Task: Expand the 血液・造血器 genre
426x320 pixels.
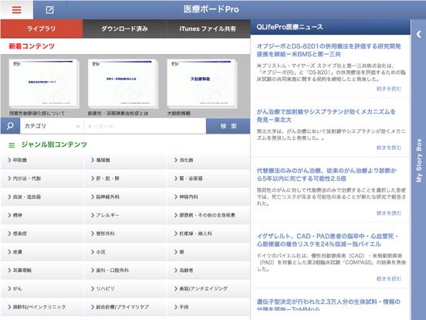Action: click(x=42, y=197)
